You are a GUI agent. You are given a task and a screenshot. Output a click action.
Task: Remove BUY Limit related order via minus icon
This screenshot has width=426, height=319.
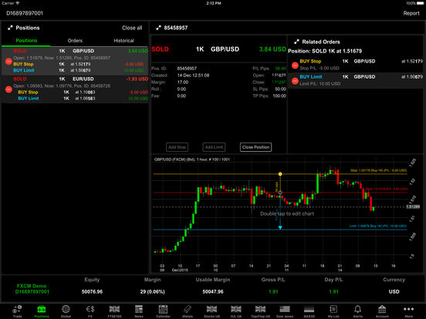(x=295, y=81)
